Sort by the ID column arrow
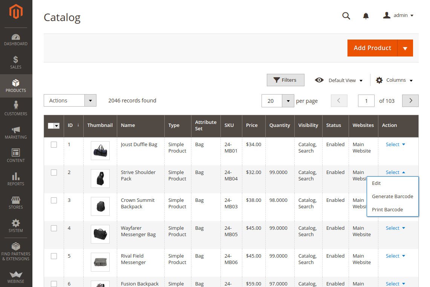Viewport: 430px width, 287px height. pyautogui.click(x=78, y=125)
